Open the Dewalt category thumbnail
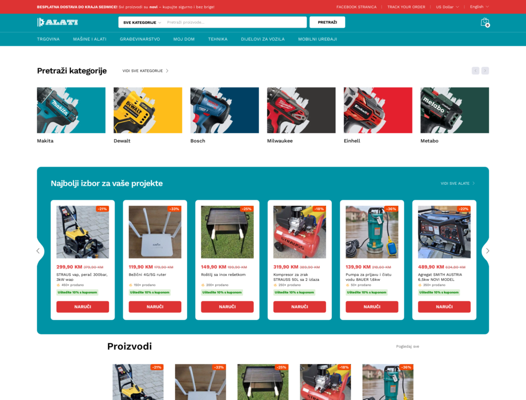This screenshot has height=400, width=526. (x=148, y=110)
